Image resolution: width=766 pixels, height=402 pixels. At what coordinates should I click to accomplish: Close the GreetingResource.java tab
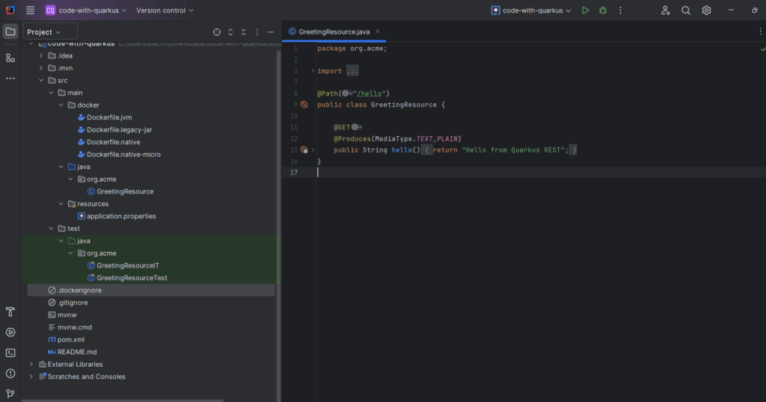pos(378,31)
